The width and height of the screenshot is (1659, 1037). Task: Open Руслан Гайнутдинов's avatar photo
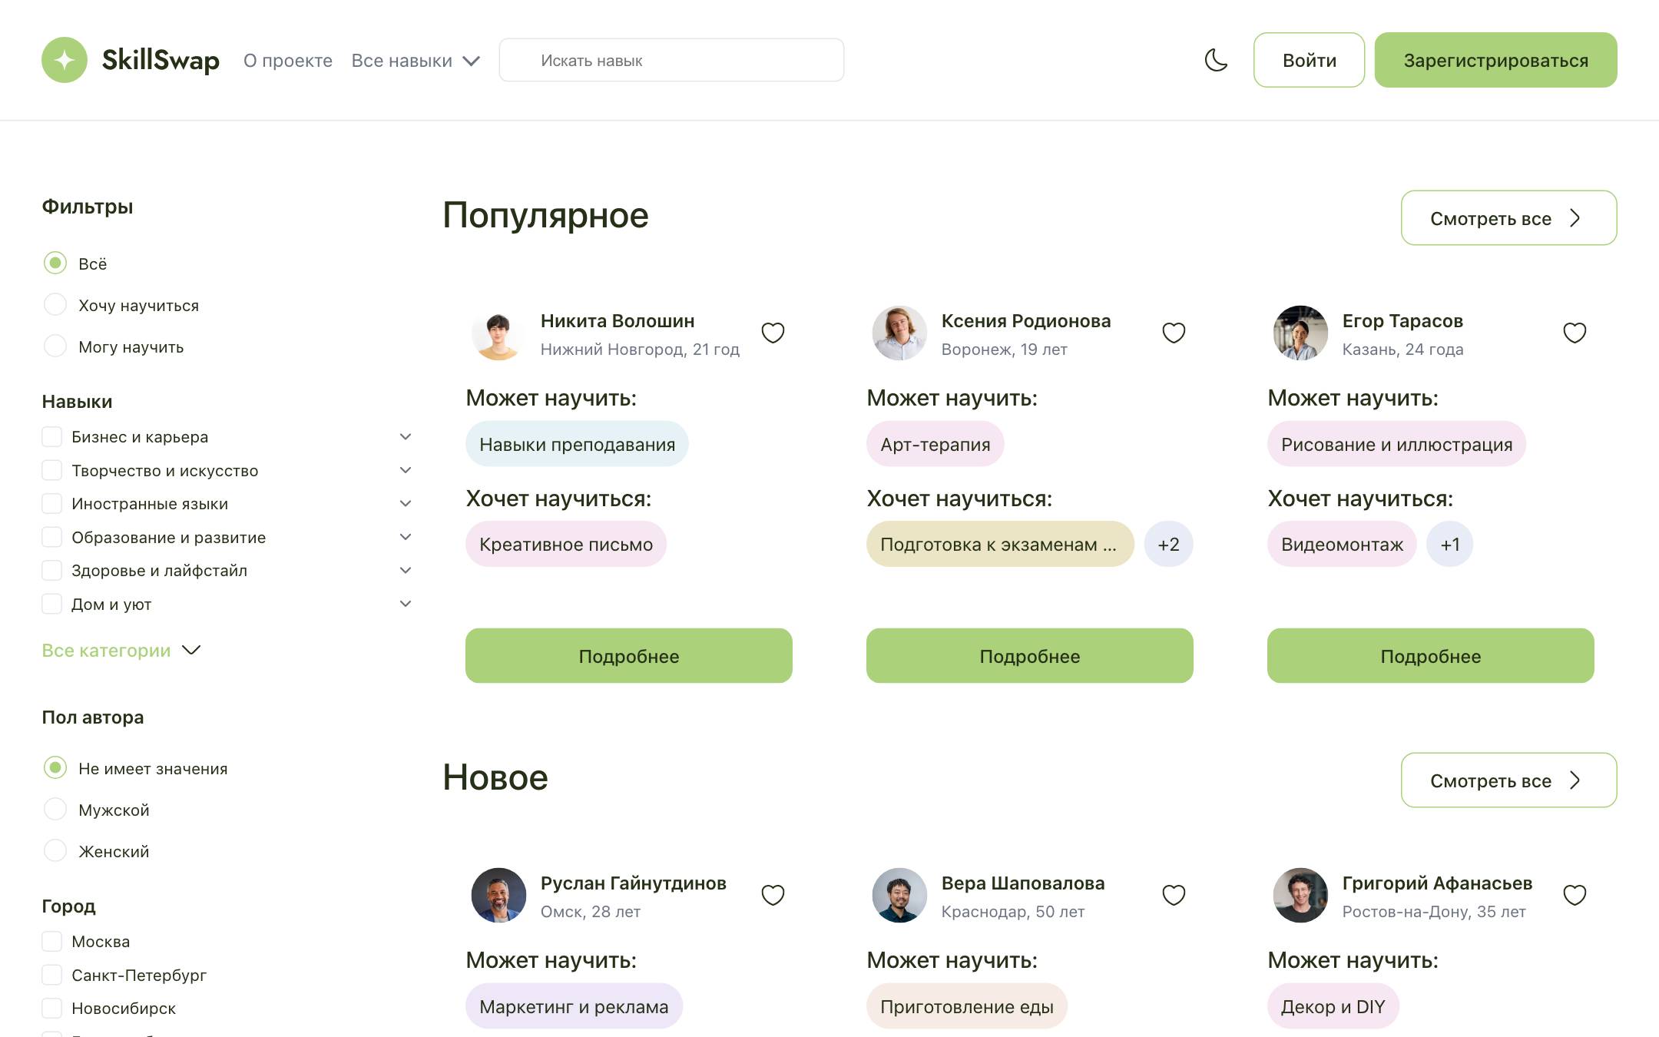pyautogui.click(x=498, y=896)
